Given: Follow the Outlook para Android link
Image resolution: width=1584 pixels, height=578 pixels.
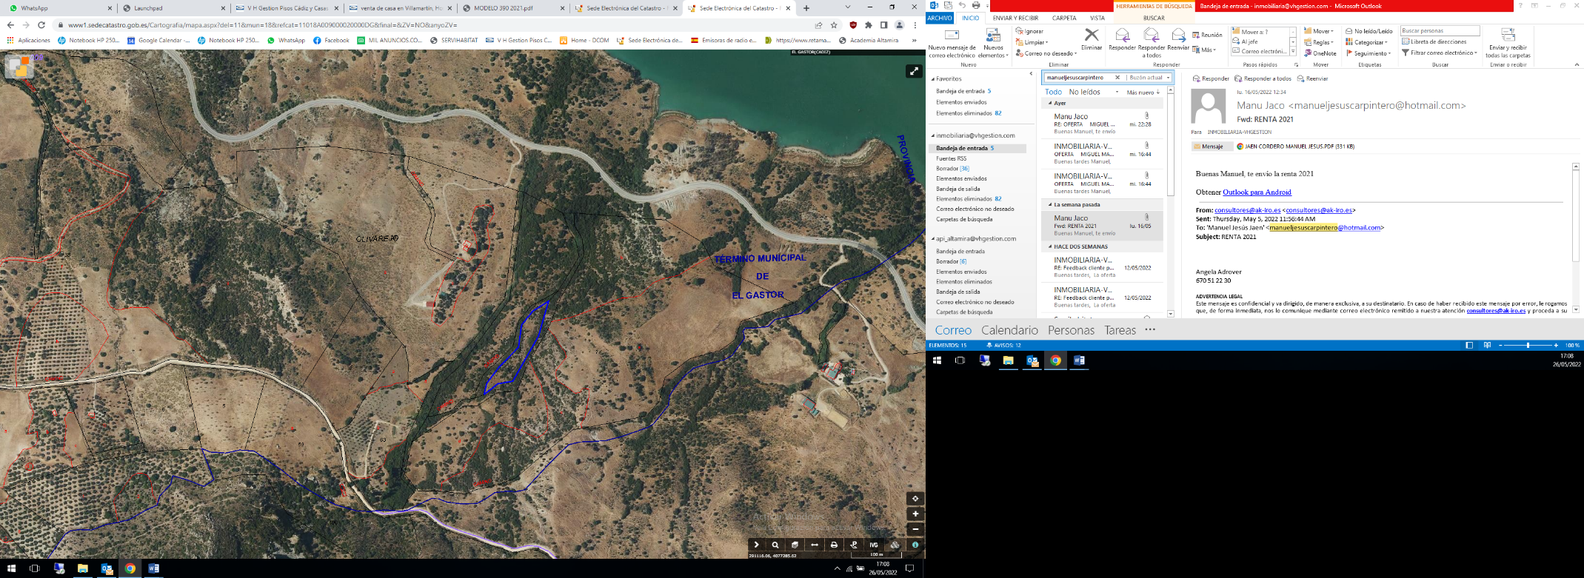Looking at the screenshot, I should (1257, 192).
